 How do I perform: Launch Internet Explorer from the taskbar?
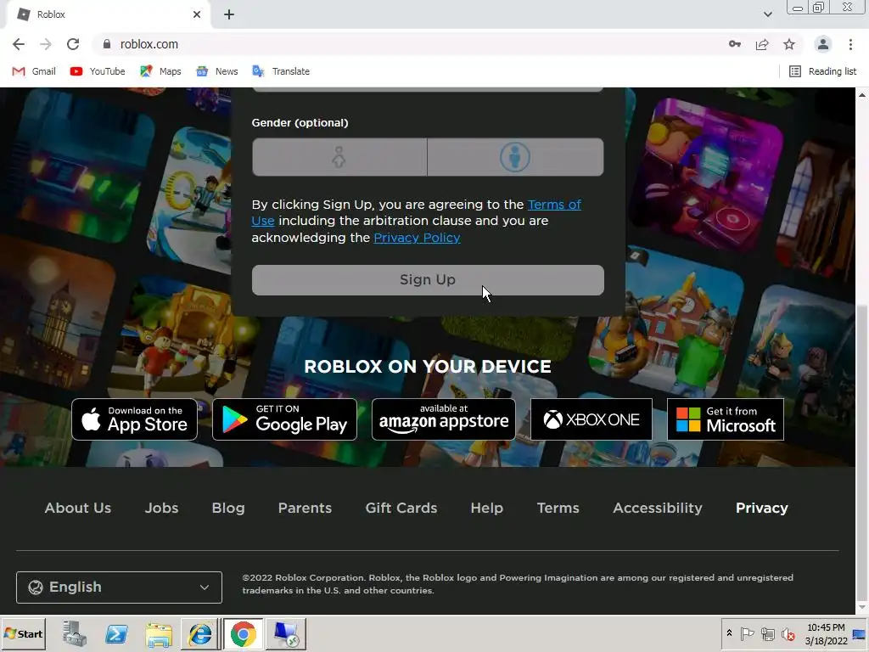[200, 633]
